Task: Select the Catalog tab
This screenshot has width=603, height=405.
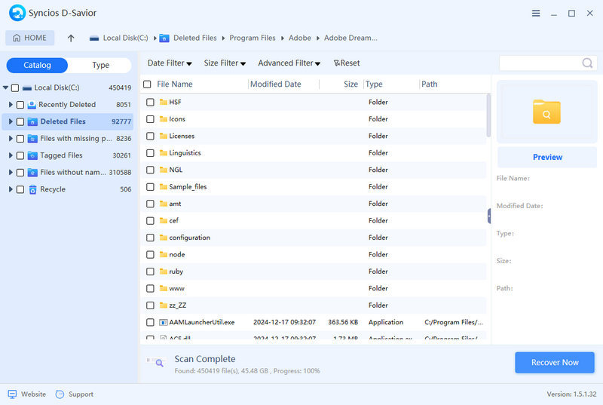Action: point(37,66)
